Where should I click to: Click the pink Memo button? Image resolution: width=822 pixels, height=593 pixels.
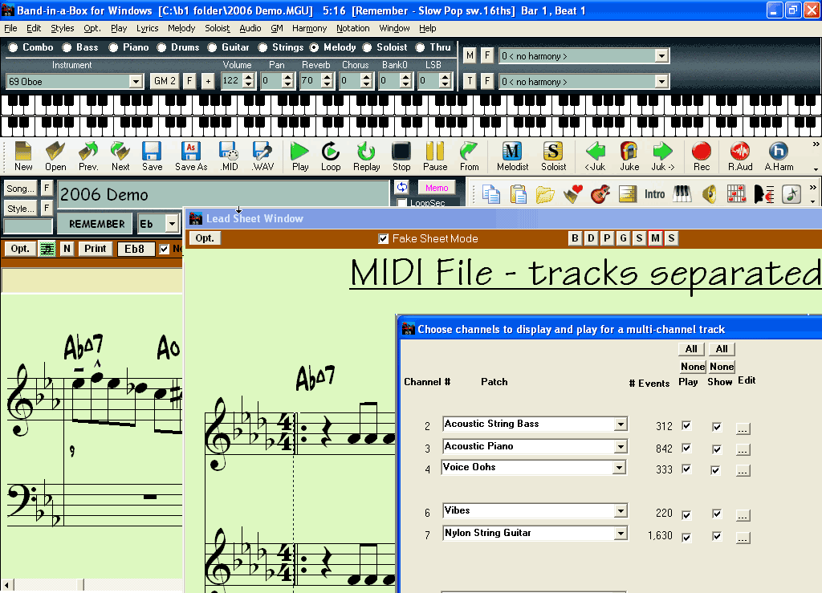click(437, 188)
